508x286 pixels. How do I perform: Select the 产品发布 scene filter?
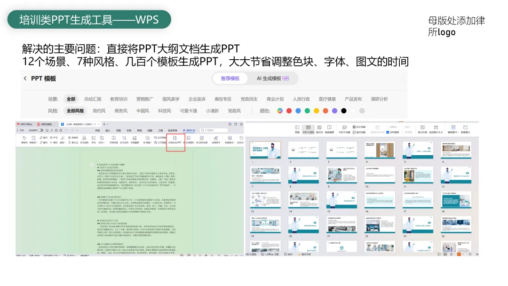pyautogui.click(x=353, y=99)
